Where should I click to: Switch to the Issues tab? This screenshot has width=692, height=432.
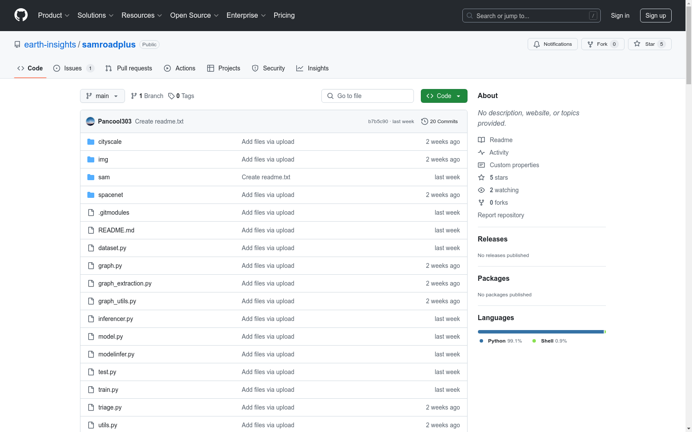74,68
